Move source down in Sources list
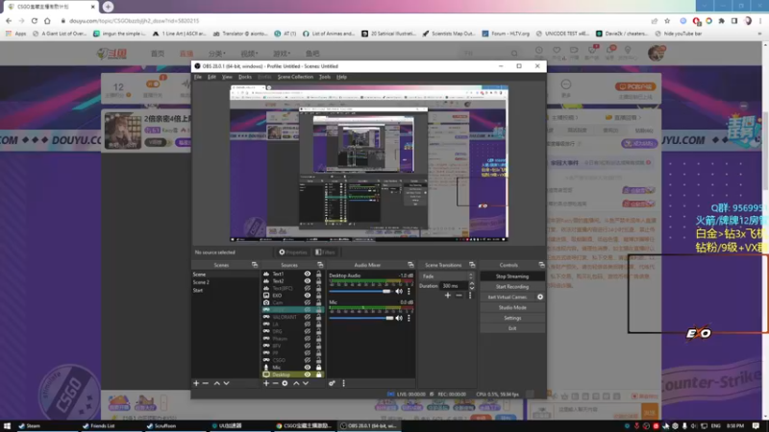 [x=306, y=383]
